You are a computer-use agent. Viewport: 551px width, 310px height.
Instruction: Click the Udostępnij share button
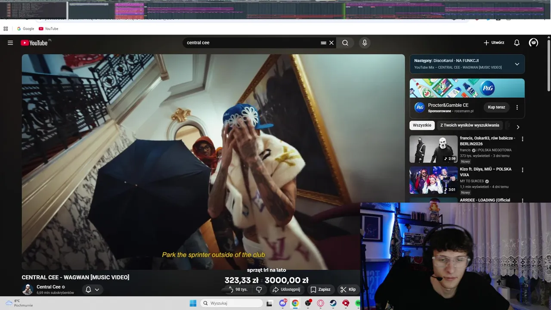tap(287, 289)
